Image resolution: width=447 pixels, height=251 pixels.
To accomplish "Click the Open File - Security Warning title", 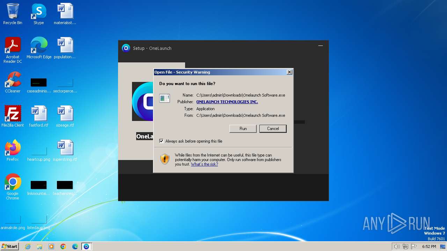I will 182,72.
